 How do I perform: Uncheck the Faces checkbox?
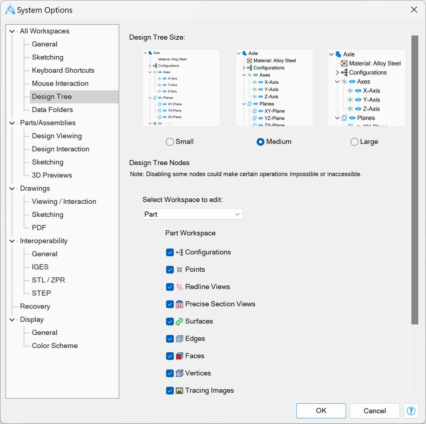coord(170,356)
